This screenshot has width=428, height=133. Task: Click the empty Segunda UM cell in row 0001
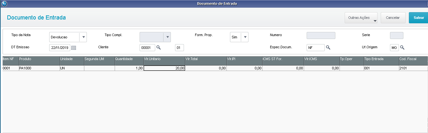pyautogui.click(x=99, y=68)
